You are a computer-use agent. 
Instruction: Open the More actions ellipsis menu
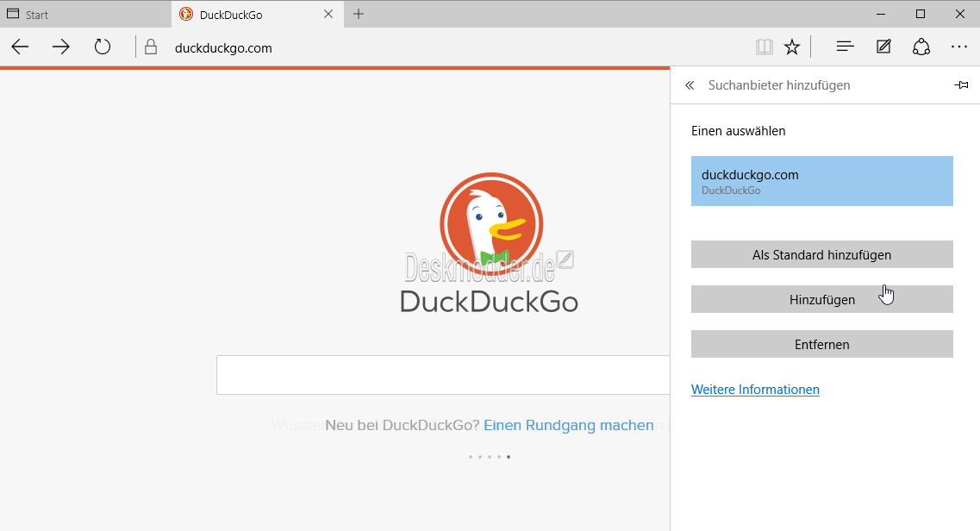[958, 47]
